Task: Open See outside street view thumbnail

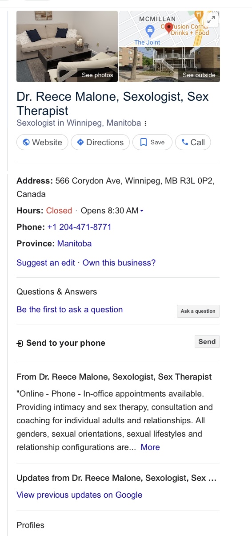Action: tap(169, 65)
